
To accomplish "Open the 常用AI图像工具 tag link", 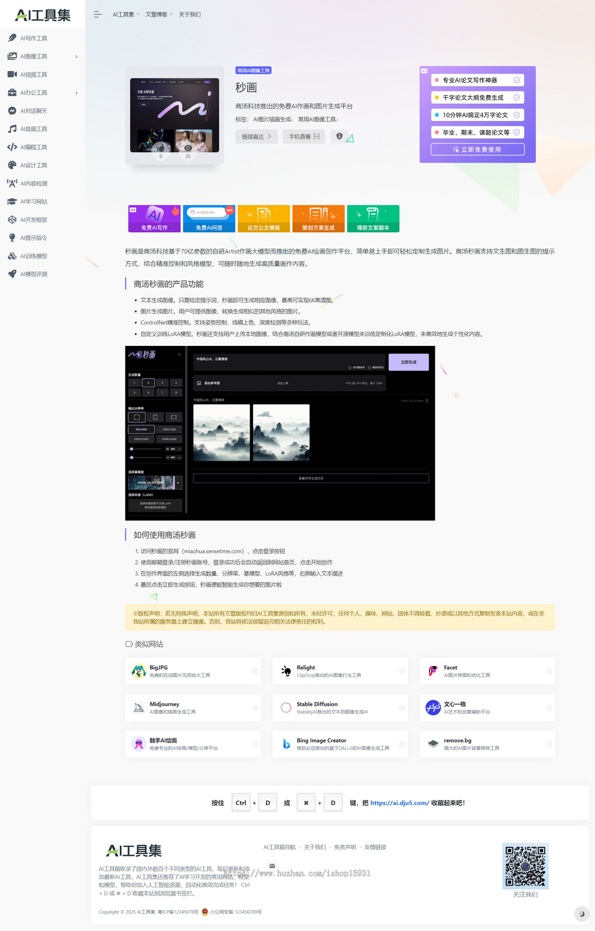I will [x=317, y=120].
